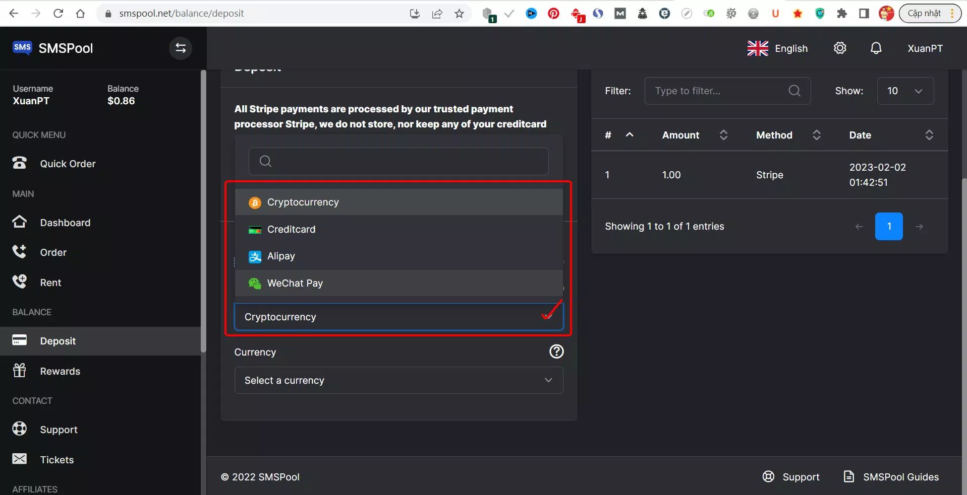Sort table by # column
The width and height of the screenshot is (967, 495).
point(619,135)
